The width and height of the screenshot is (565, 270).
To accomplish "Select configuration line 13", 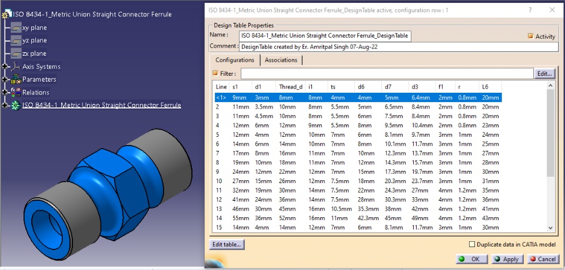I will tap(358, 209).
